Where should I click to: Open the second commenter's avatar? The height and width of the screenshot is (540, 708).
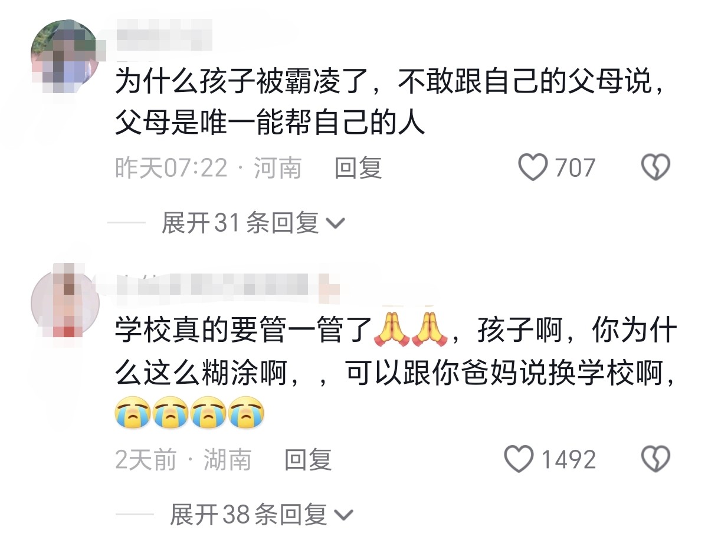(65, 303)
